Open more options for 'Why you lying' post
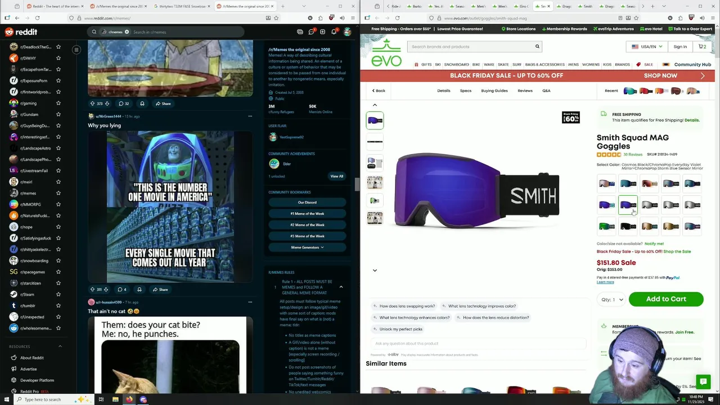Image resolution: width=720 pixels, height=405 pixels. pos(250,116)
